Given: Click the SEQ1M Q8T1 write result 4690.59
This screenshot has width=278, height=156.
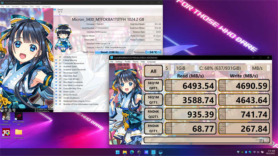Looking at the screenshot, I should point(244,86).
